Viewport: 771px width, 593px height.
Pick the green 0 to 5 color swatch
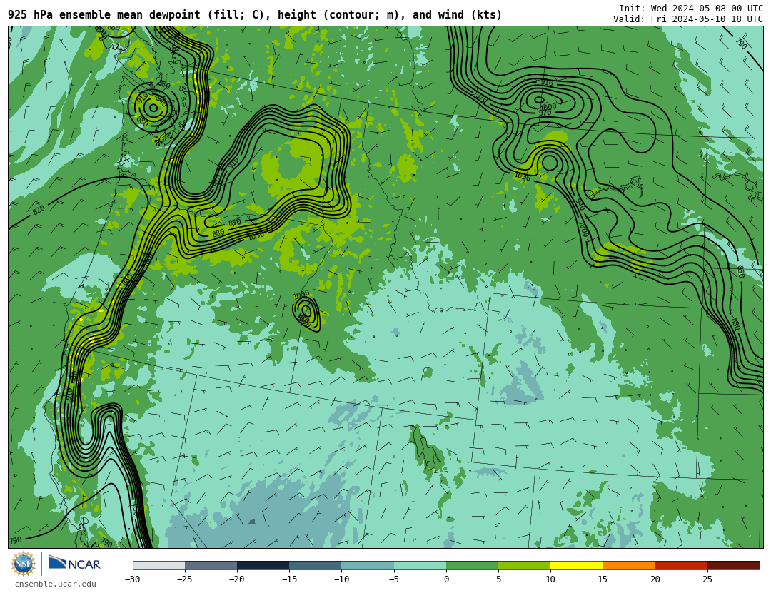(x=472, y=565)
